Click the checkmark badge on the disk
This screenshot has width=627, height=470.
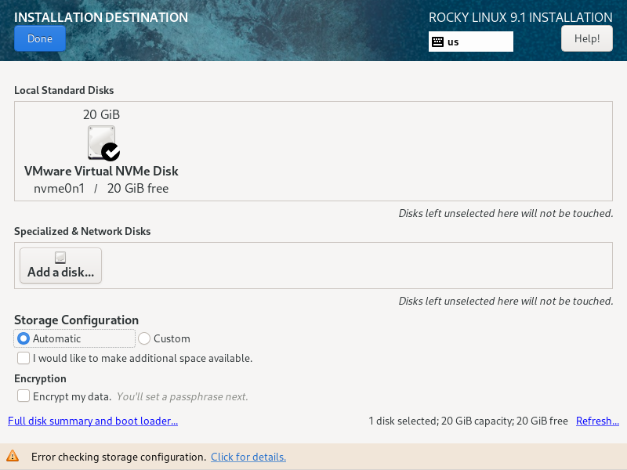(x=111, y=152)
